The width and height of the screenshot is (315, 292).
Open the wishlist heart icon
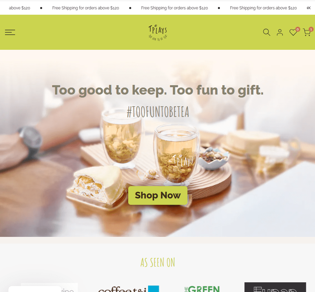[x=293, y=32]
